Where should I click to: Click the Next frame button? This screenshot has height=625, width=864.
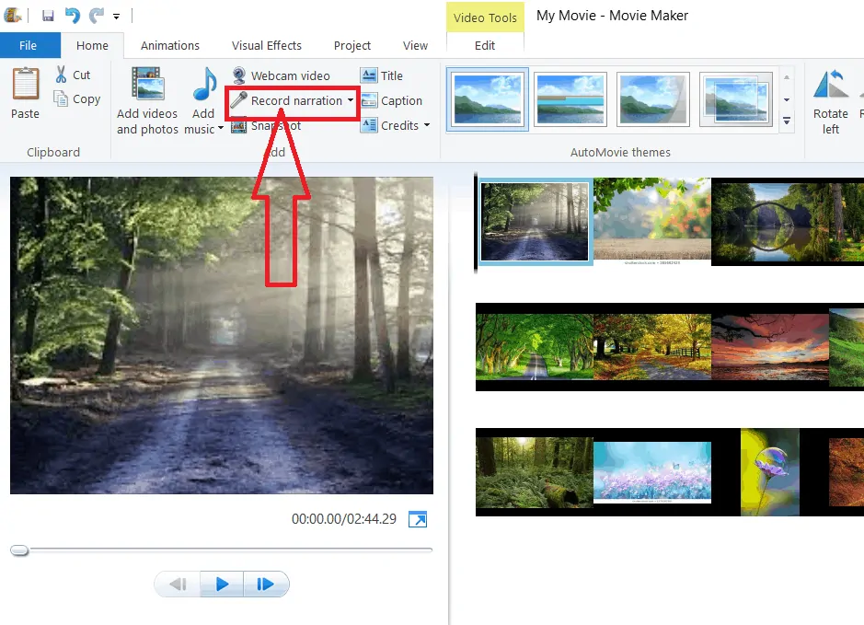tap(266, 584)
